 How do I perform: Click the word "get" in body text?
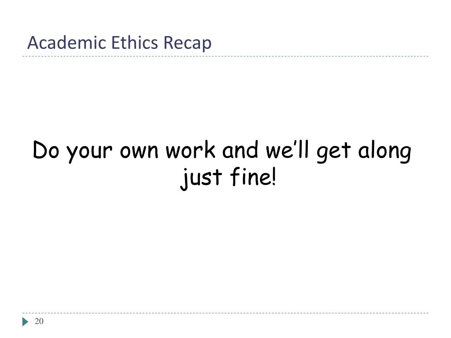(x=334, y=152)
